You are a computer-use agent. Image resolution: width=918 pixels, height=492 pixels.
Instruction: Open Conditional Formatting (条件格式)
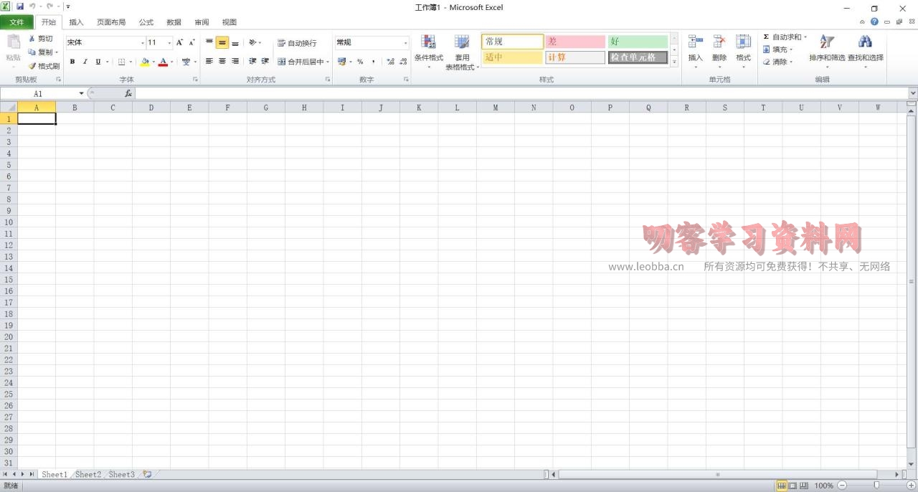point(429,50)
